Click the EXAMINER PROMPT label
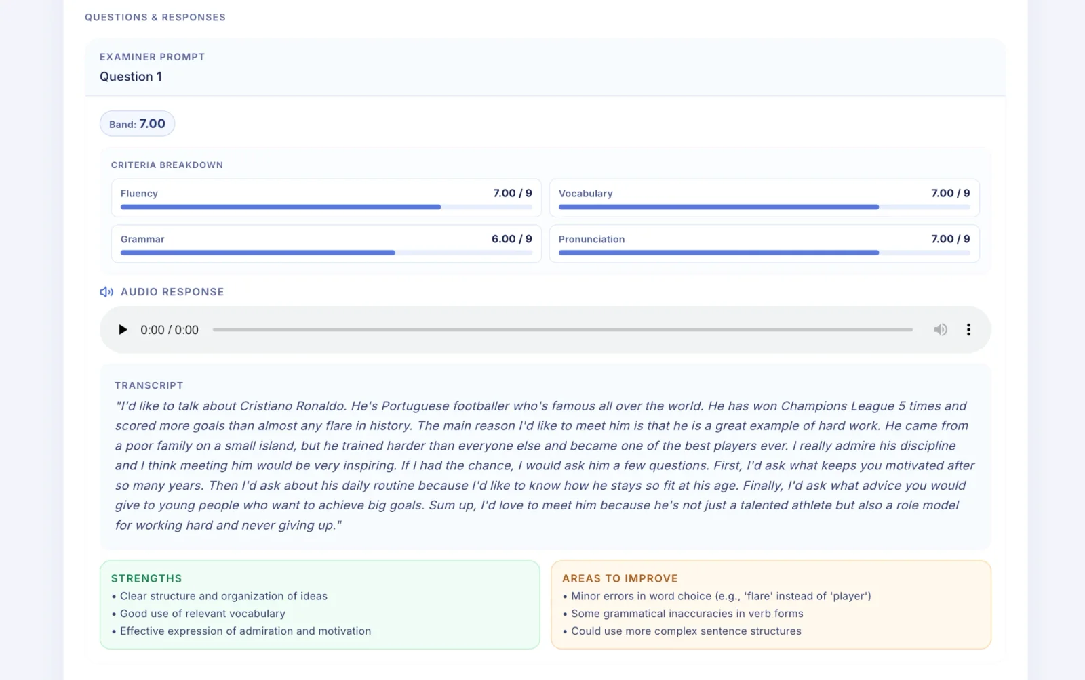 [x=152, y=57]
